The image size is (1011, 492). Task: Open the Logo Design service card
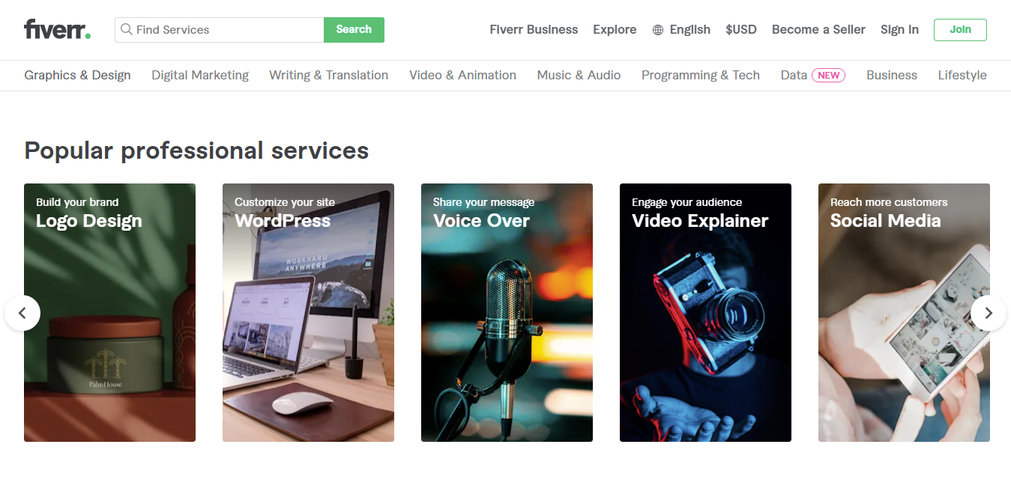click(109, 312)
